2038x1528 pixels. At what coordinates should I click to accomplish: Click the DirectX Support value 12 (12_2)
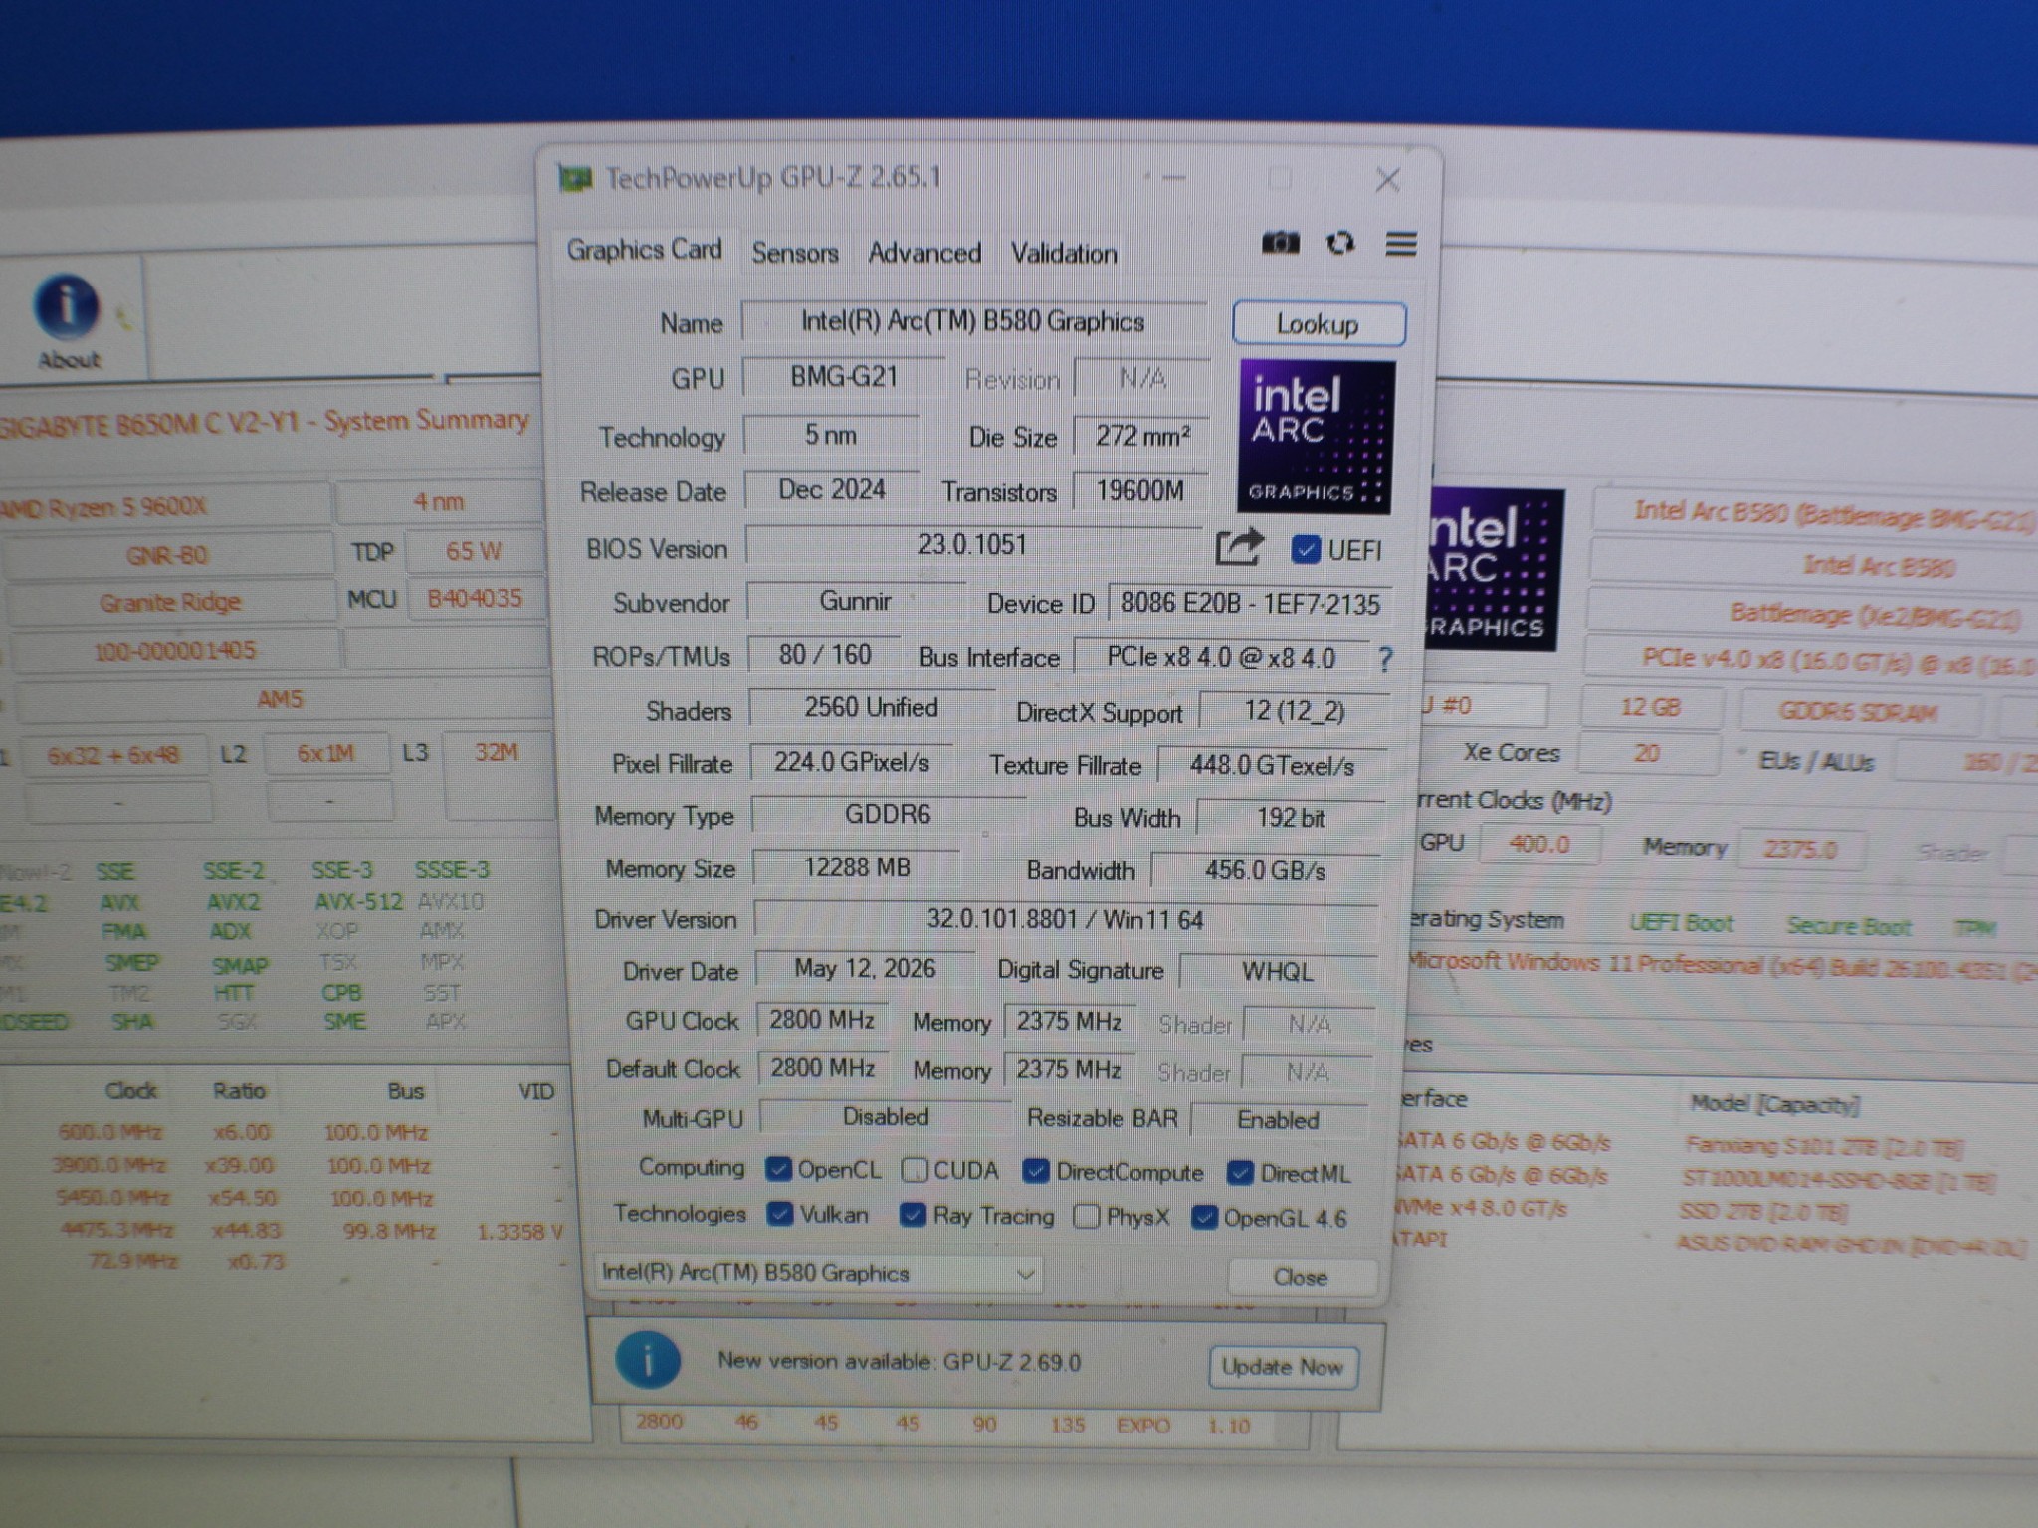pyautogui.click(x=1294, y=711)
